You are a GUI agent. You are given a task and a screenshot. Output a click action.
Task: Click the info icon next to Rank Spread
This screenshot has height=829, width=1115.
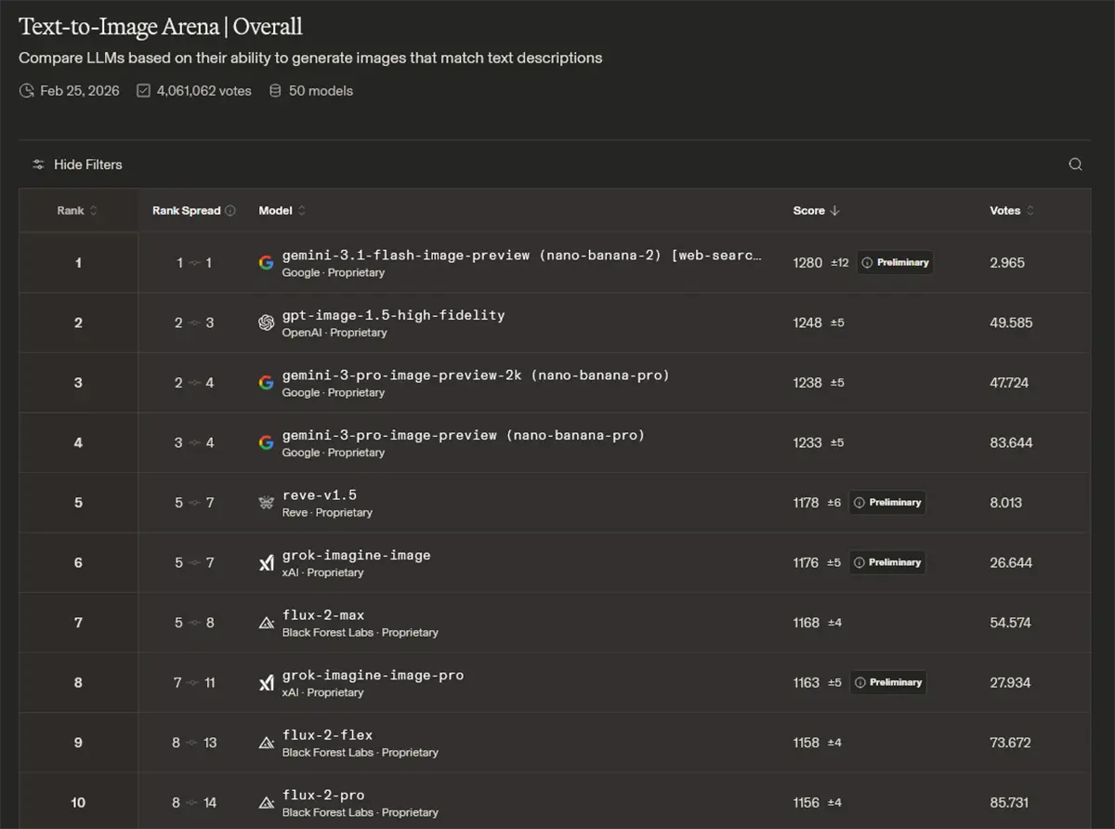[x=230, y=211]
